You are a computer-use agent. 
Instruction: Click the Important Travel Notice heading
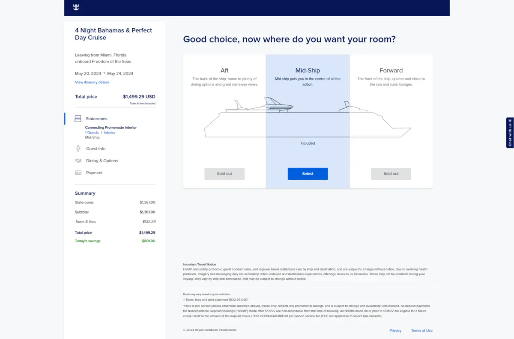(x=200, y=265)
